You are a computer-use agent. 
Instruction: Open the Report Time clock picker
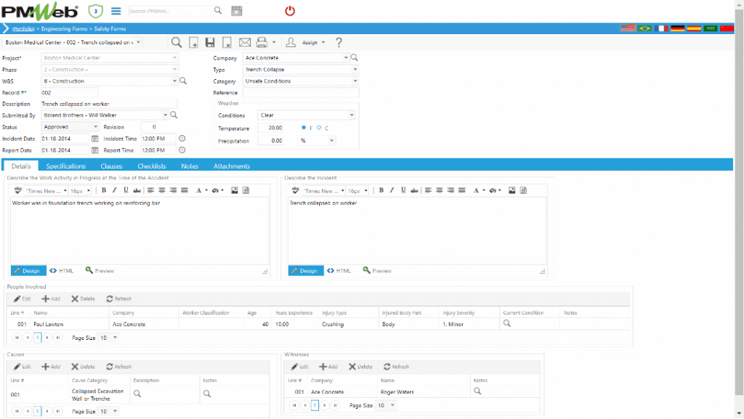click(182, 150)
